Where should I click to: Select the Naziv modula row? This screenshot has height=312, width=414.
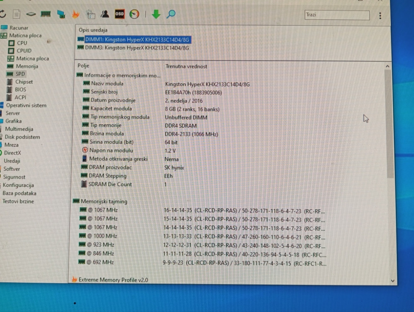pos(167,84)
